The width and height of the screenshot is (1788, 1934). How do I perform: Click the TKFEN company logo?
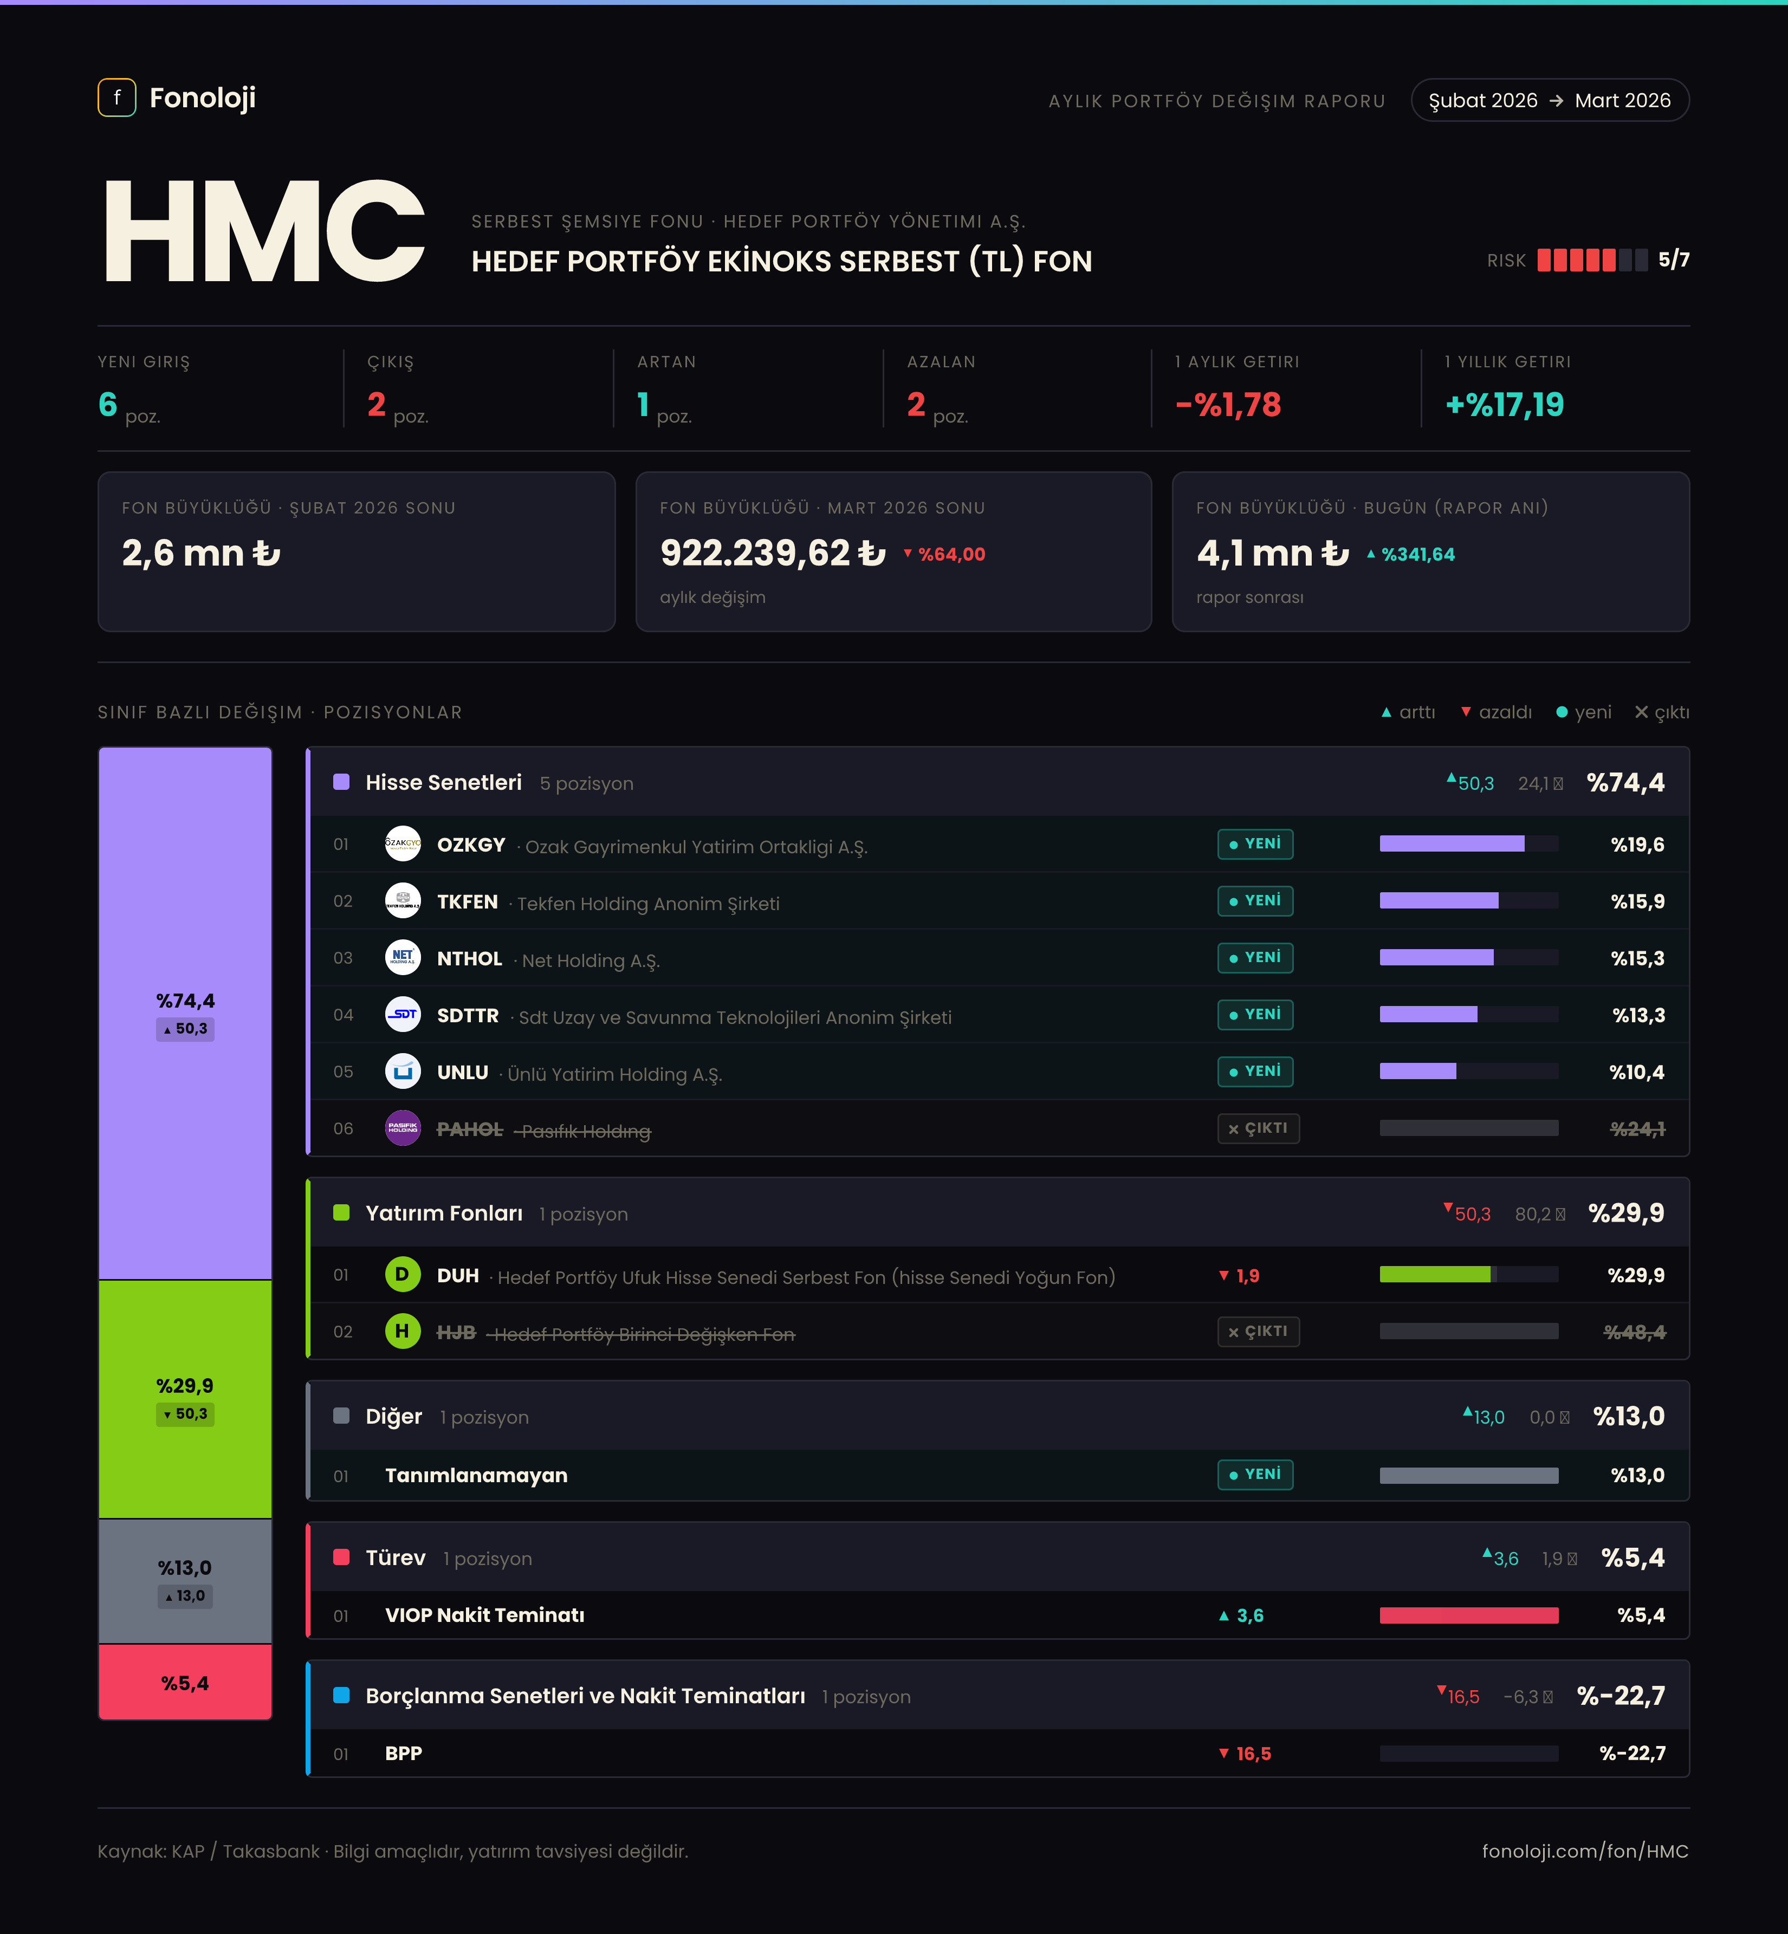pos(403,901)
